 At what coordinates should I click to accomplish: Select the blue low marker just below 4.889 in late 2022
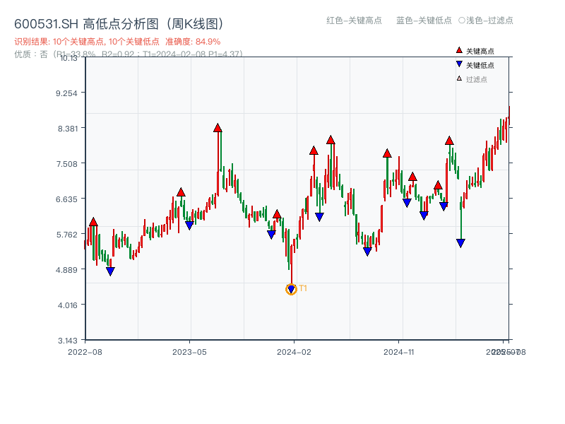tap(110, 271)
